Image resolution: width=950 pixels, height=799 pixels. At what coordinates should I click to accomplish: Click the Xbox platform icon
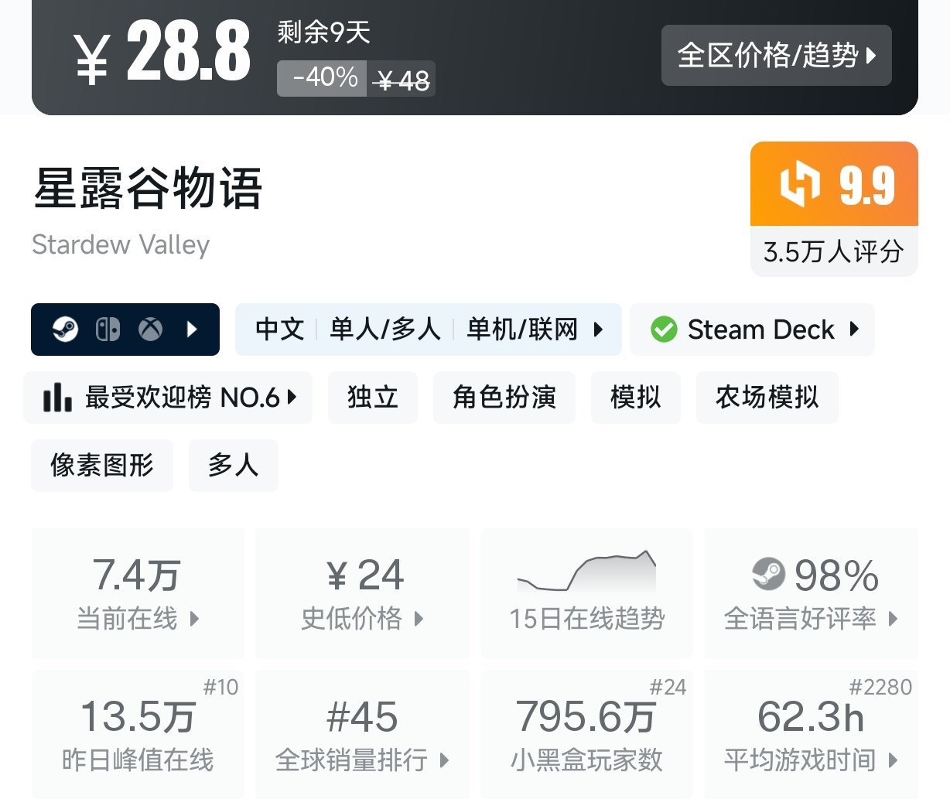click(150, 330)
